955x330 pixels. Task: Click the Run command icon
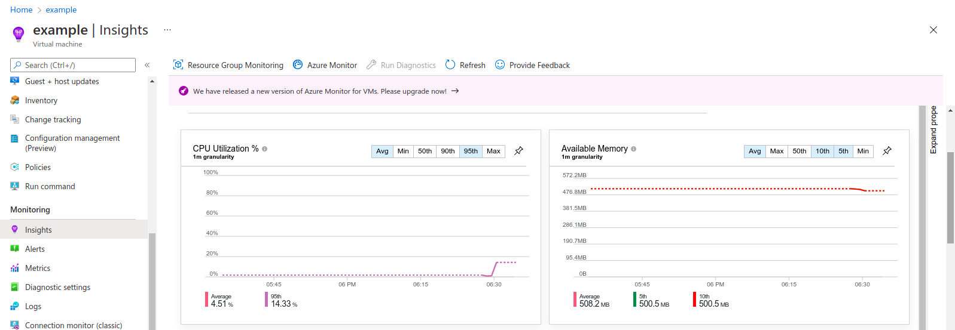(15, 186)
